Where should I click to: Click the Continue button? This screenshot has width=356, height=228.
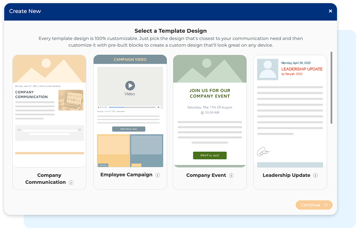pos(314,205)
